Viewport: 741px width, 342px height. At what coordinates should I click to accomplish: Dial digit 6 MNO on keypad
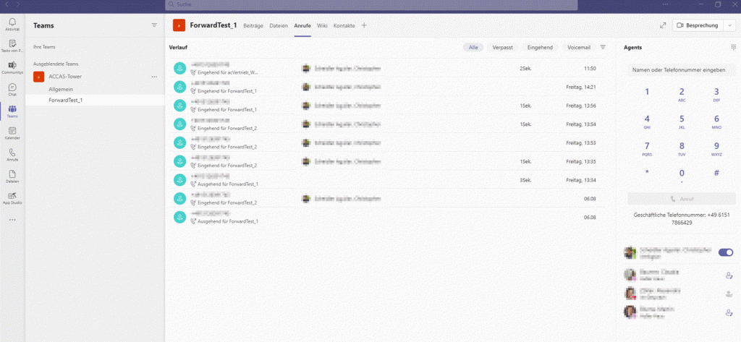[x=716, y=121]
